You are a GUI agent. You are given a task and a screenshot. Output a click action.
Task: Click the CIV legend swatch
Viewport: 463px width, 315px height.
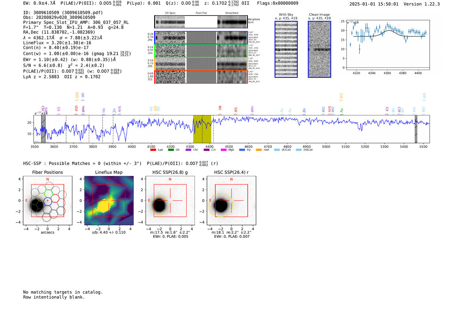[x=189, y=150]
